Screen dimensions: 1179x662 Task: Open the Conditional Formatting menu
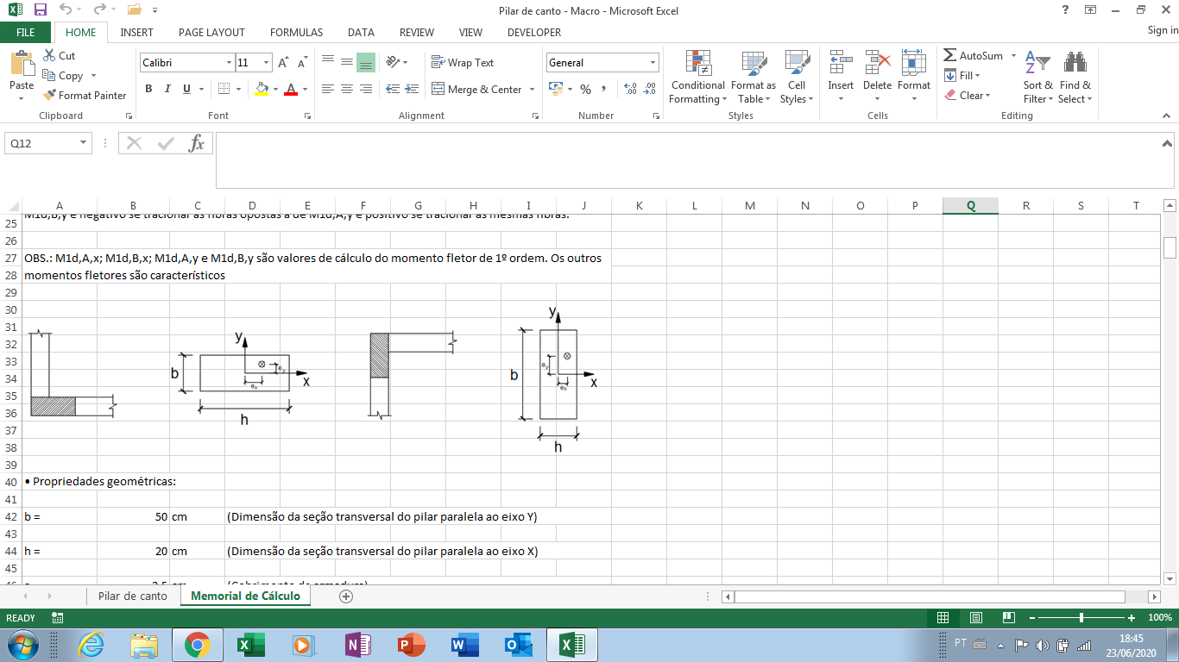pos(697,77)
